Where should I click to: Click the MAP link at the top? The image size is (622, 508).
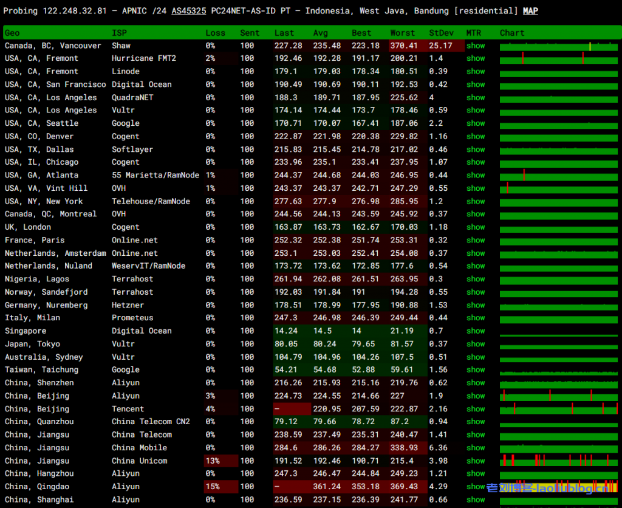(x=530, y=11)
